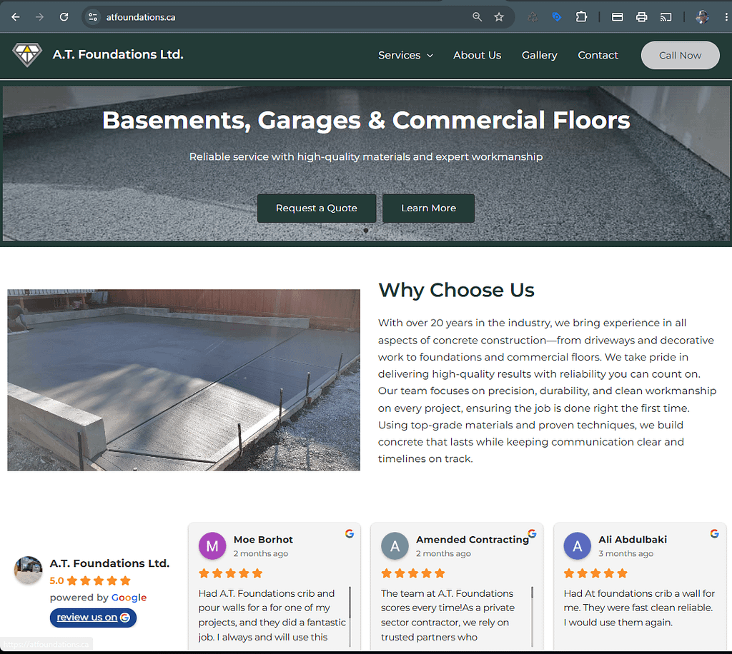This screenshot has width=732, height=654.
Task: Go to the Gallery menu item
Action: pos(539,55)
